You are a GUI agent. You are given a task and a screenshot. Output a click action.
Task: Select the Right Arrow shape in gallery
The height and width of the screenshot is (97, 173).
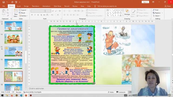point(115,13)
